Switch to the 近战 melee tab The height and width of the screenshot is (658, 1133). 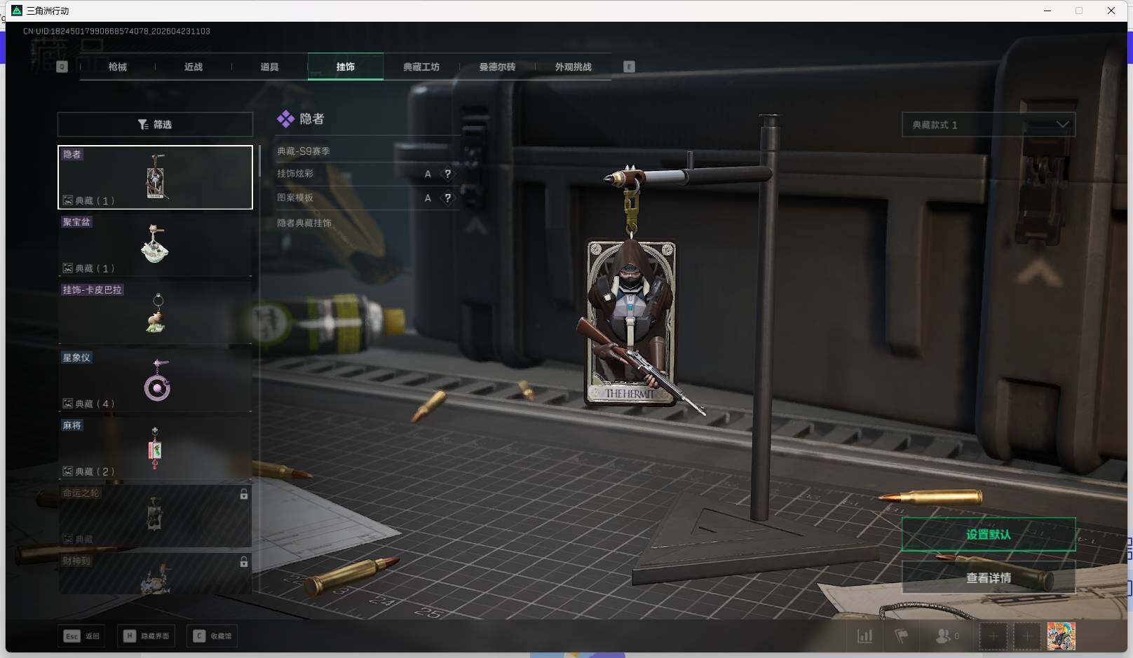pos(194,67)
